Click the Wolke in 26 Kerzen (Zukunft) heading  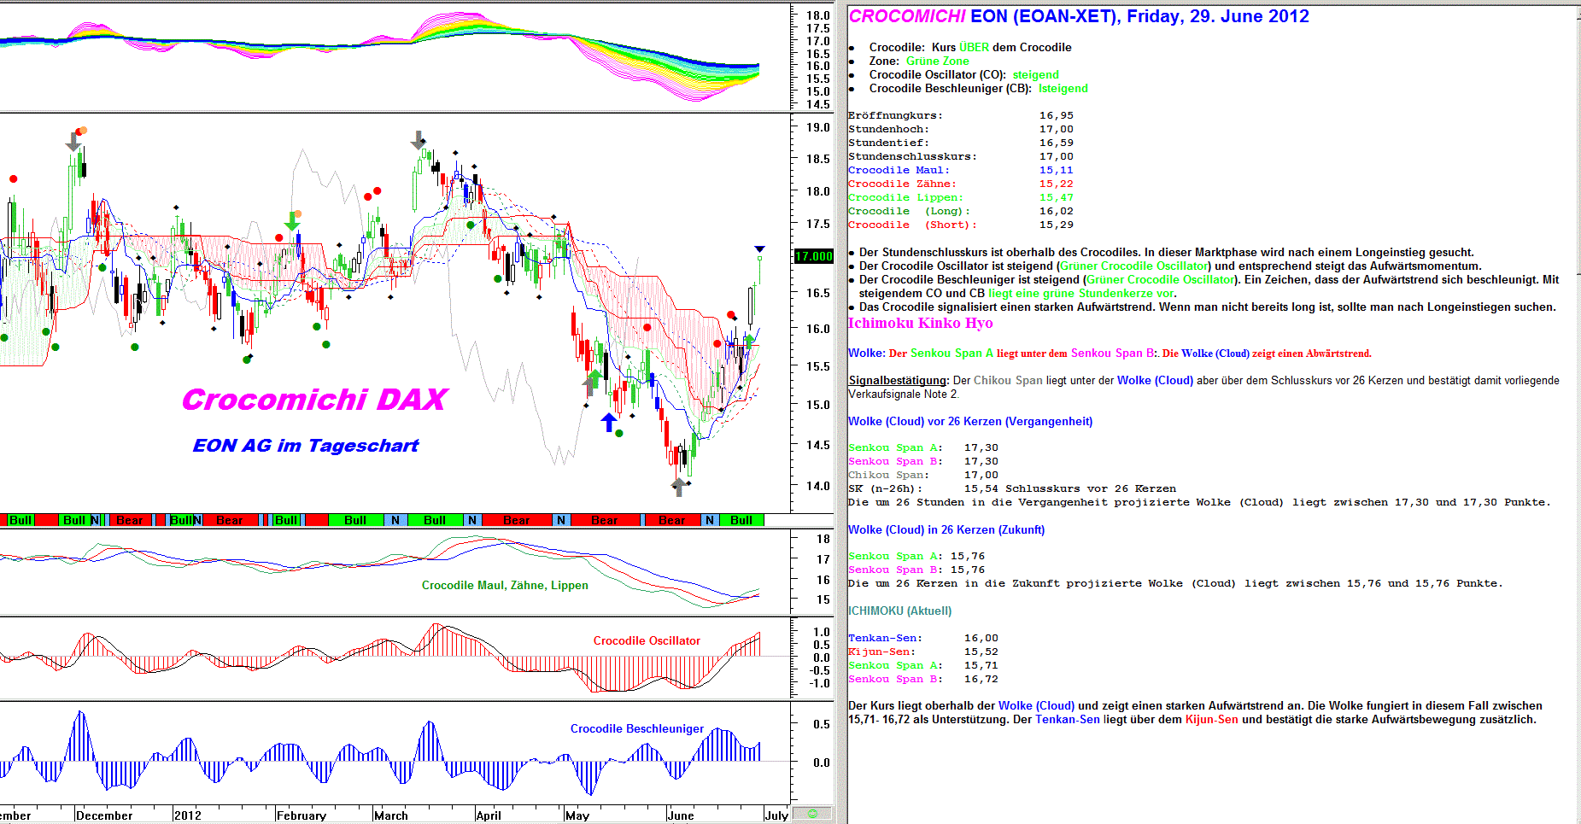point(946,529)
